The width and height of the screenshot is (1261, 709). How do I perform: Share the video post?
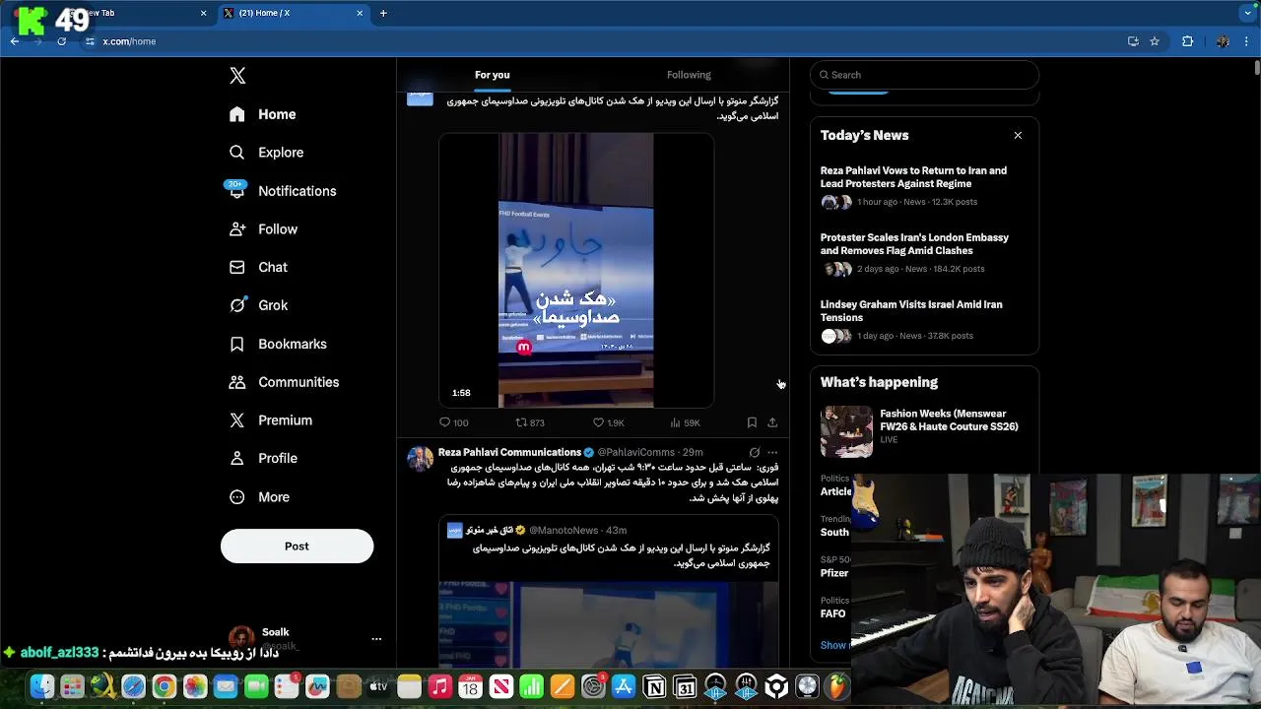(772, 422)
